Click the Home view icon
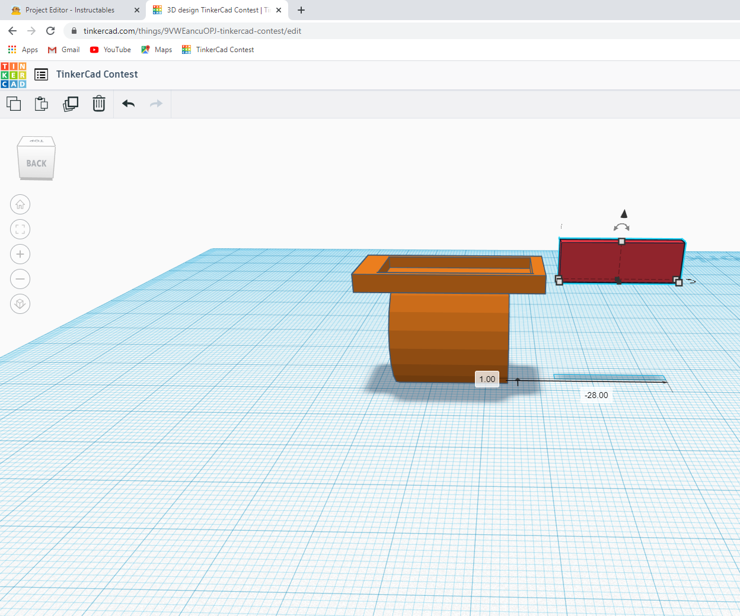This screenshot has height=616, width=740. tap(20, 204)
